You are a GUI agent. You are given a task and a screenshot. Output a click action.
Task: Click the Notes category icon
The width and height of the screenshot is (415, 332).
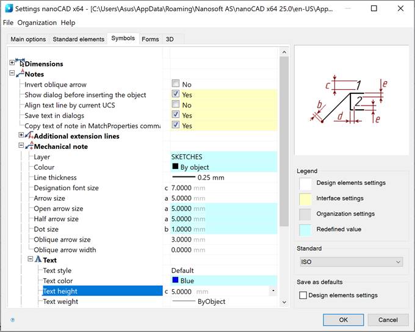point(20,73)
